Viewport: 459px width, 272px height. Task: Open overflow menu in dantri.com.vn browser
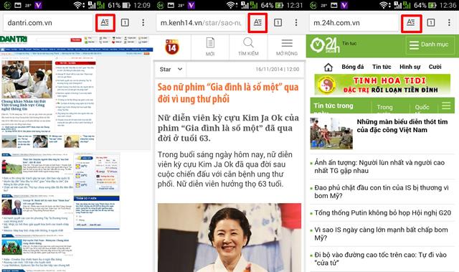click(143, 22)
